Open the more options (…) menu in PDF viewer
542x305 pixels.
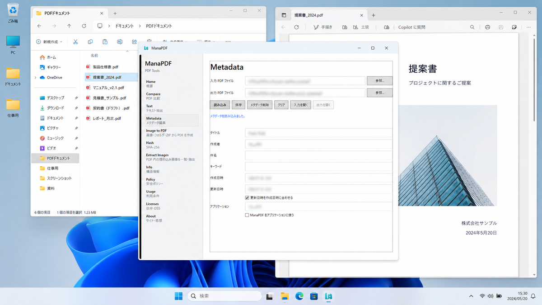pyautogui.click(x=528, y=27)
